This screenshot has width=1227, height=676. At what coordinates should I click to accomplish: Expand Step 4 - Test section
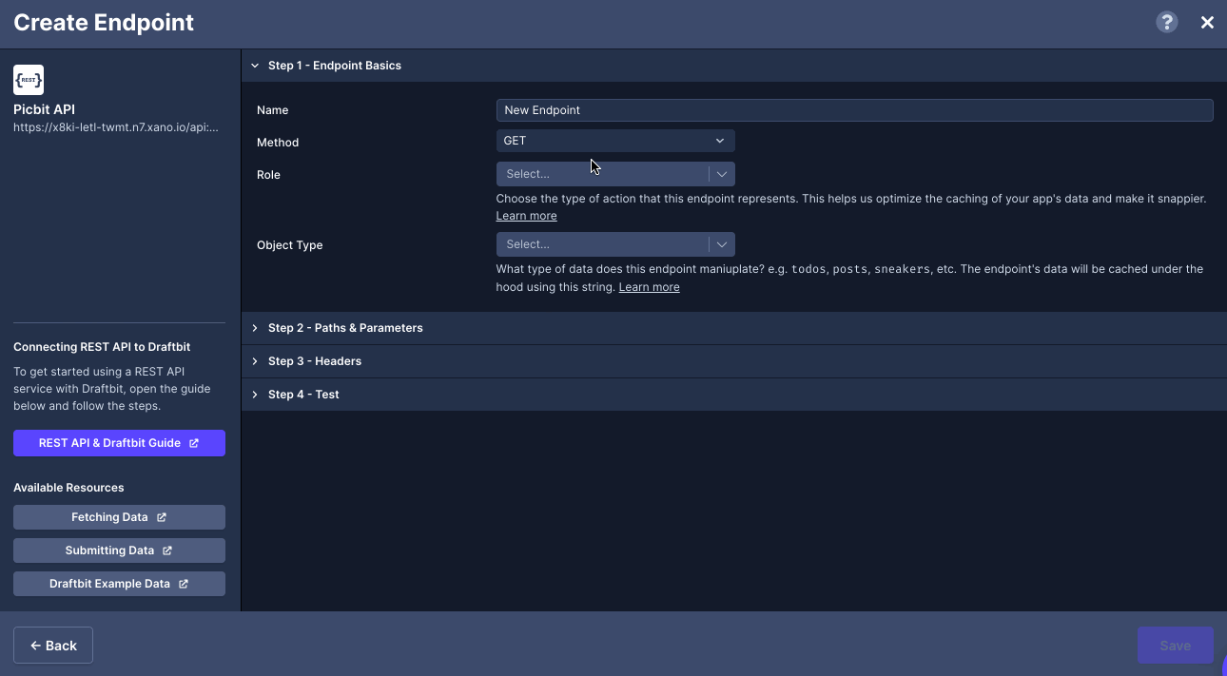coord(302,395)
